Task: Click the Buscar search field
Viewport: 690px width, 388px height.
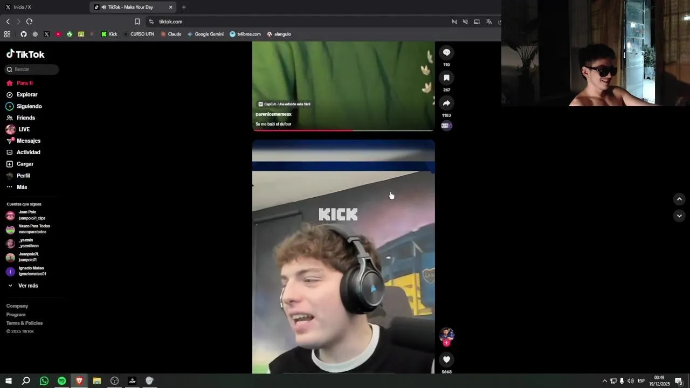Action: [x=32, y=69]
